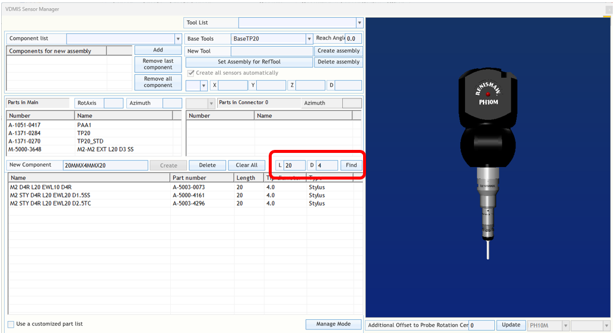Open the dropdown beside Parts in Connector 0

point(211,103)
